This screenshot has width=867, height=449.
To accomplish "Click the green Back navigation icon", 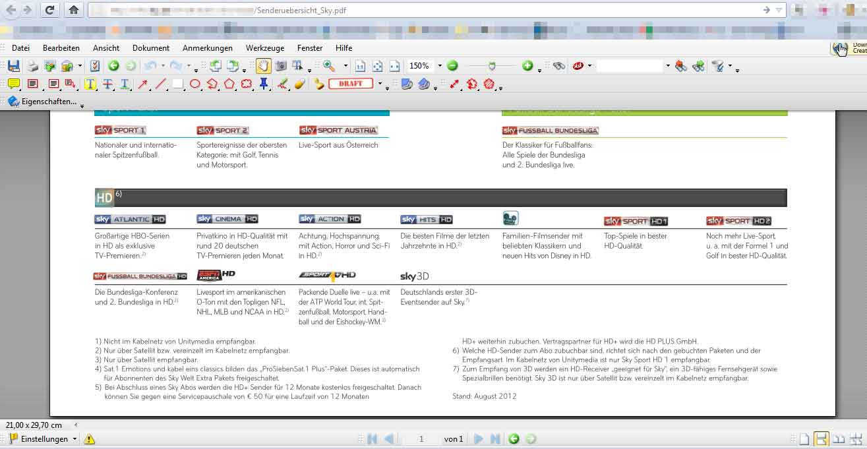I will (113, 66).
